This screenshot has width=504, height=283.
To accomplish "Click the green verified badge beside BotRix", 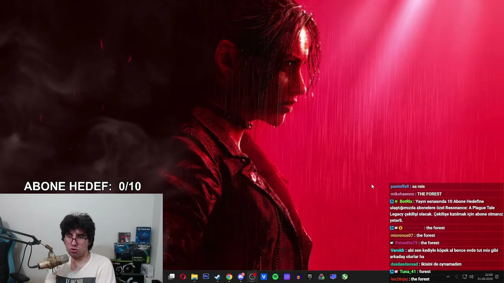I will tap(396, 202).
